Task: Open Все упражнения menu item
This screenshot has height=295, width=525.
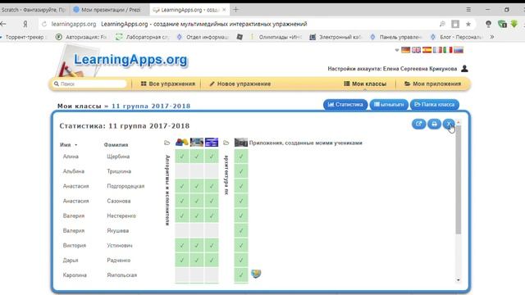Action: click(168, 84)
